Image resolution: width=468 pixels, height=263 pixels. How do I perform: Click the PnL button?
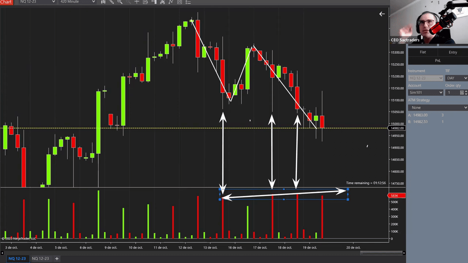coord(438,61)
